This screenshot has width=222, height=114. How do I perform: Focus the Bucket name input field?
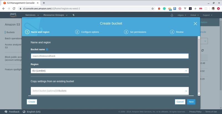click(x=110, y=56)
